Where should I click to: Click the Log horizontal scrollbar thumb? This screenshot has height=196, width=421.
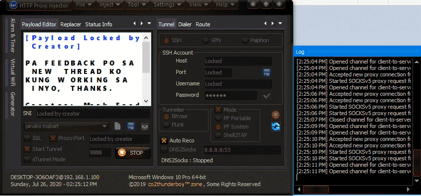tap(316, 190)
